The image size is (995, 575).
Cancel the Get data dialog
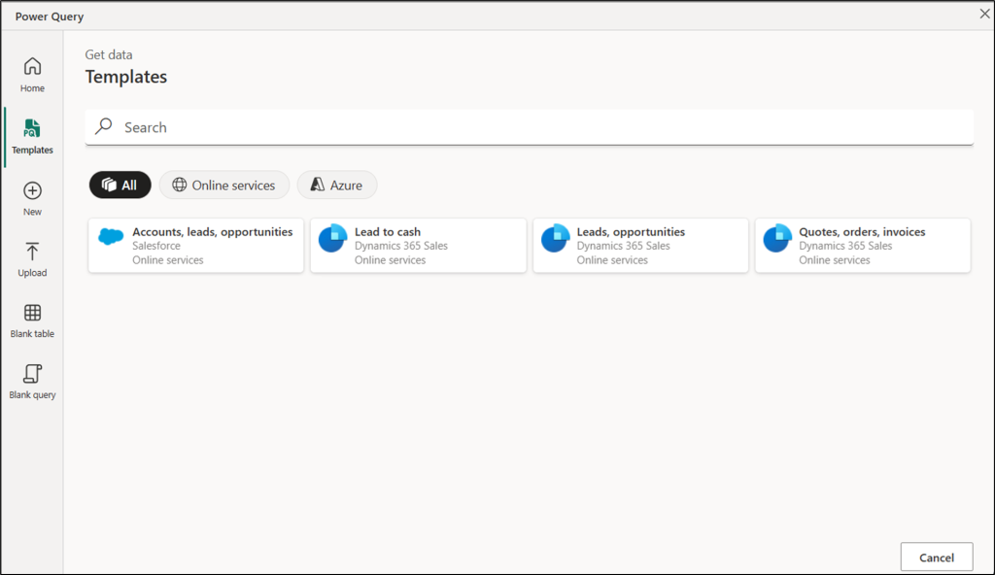937,558
